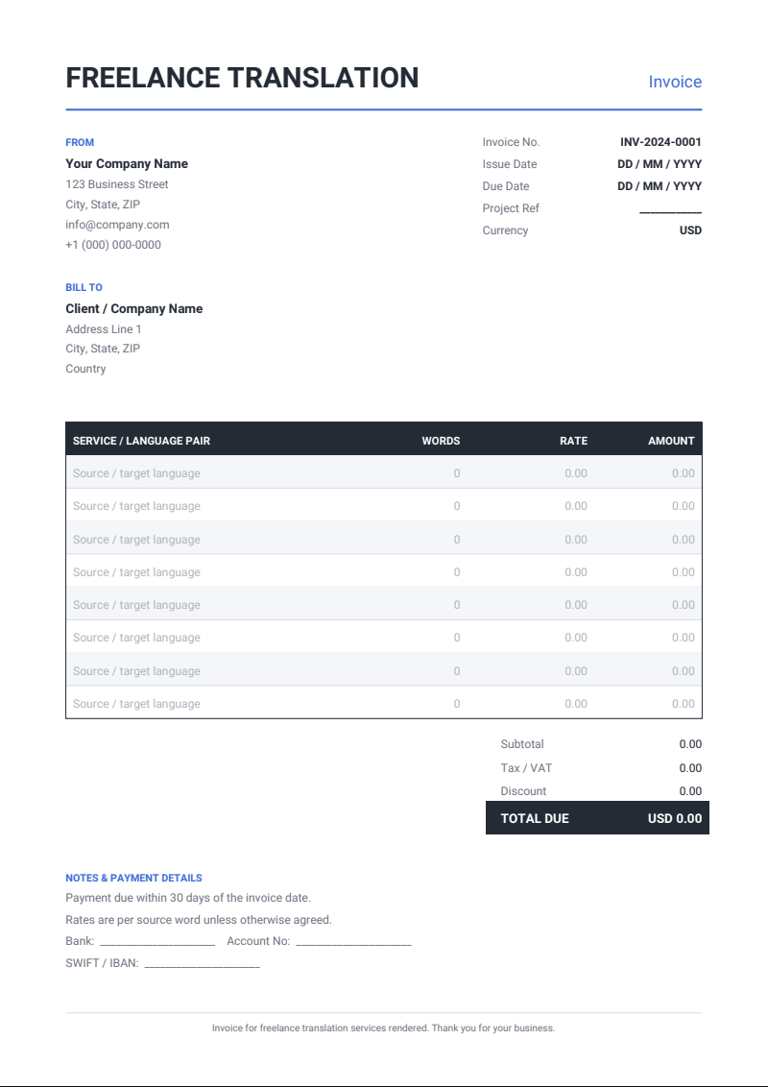
Task: Click the blue Invoice label top right
Action: click(675, 82)
